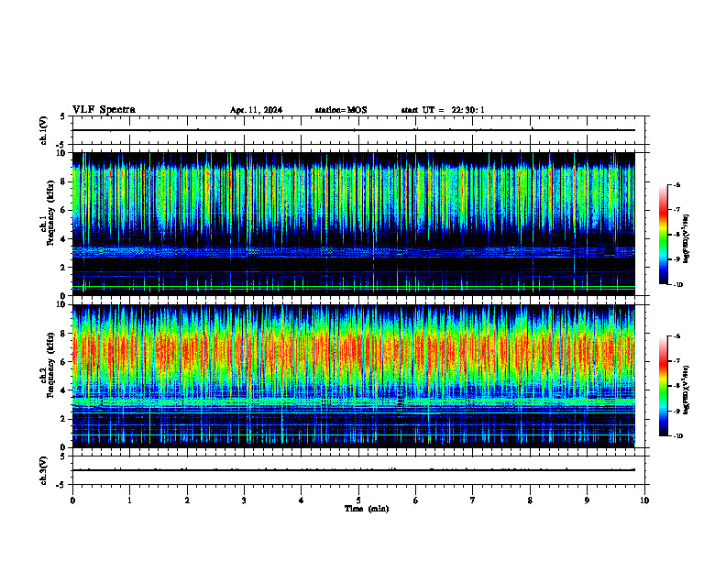Viewport: 726px width, 561px height.
Task: Click the "-10" label on ch.1 colorbar
Action: (x=678, y=285)
